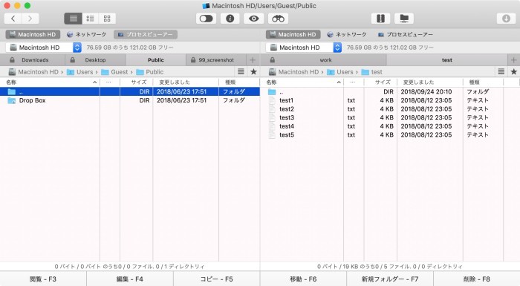
Task: Switch to thumbnail grid view mode
Action: click(107, 19)
